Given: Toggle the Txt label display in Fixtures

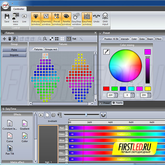Looking at the screenshot, I should [74, 39].
